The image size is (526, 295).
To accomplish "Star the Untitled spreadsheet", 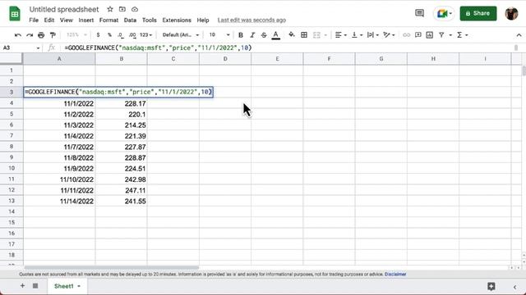I will (x=109, y=9).
